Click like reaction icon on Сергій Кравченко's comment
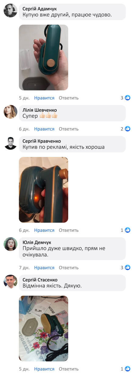The height and width of the screenshot is (376, 134). pos(128,230)
